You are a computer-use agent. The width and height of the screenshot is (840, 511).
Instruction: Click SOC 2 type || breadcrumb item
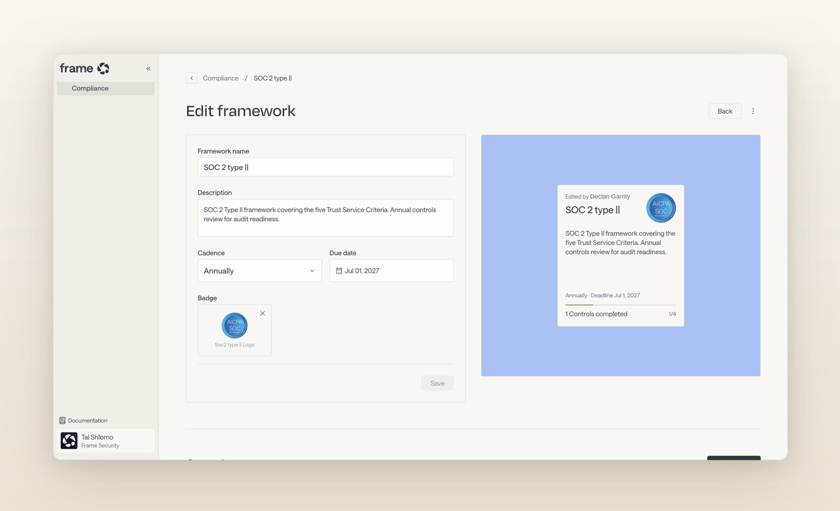click(273, 78)
